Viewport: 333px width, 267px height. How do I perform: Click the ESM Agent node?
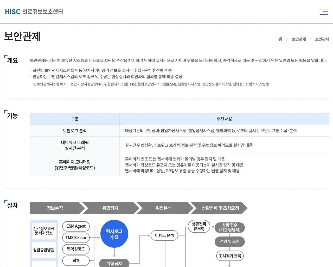click(76, 226)
